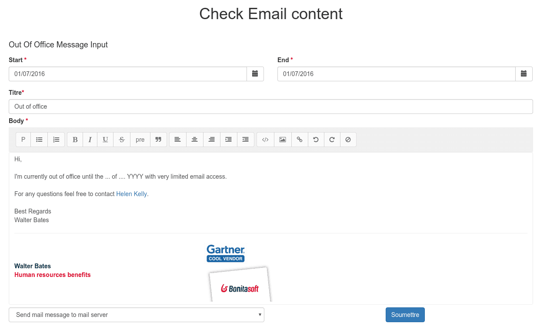Align the text to center

pos(194,139)
